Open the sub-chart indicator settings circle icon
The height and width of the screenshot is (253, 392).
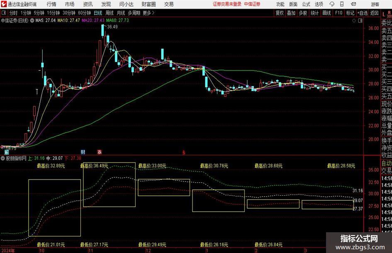[x=3, y=158]
